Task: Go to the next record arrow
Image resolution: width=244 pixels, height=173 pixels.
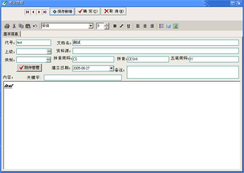Action: (x=39, y=12)
